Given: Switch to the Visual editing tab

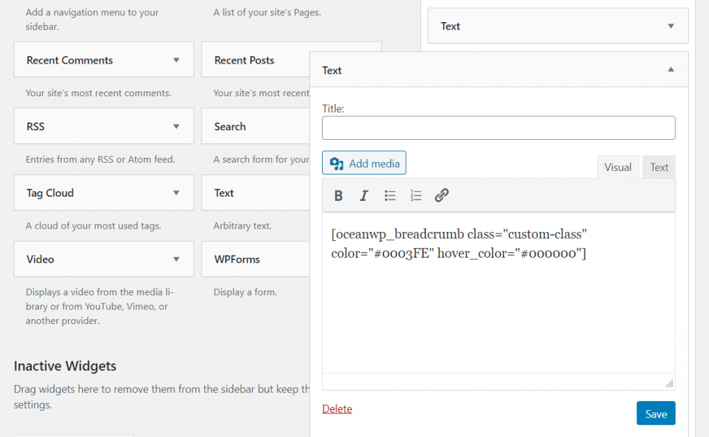Looking at the screenshot, I should tap(617, 166).
